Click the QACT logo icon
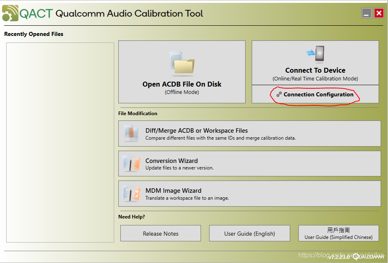This screenshot has height=263, width=388. pos(10,13)
